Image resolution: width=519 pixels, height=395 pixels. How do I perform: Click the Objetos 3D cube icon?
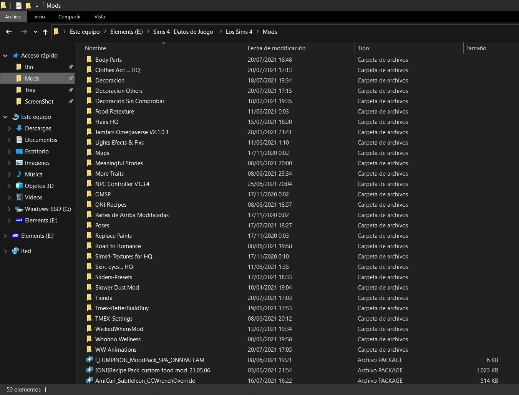click(19, 186)
